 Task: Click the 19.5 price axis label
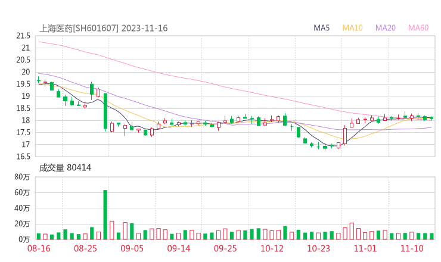[23, 84]
